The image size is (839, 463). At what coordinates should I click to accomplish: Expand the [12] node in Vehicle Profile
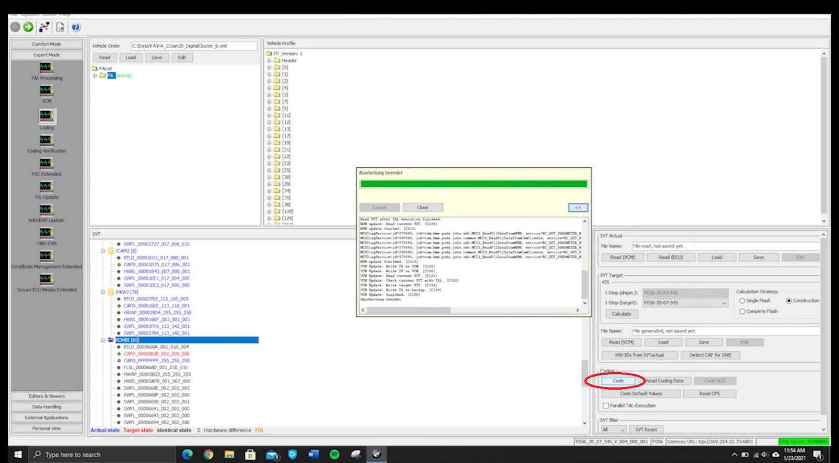269,122
